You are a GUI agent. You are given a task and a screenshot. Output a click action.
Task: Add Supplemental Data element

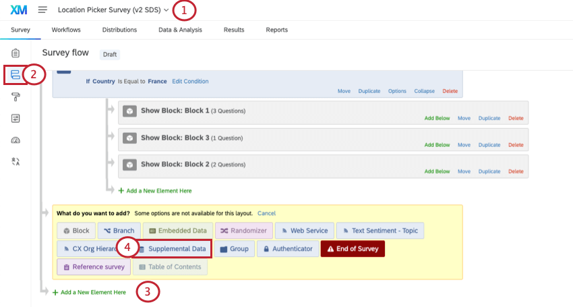click(x=172, y=249)
